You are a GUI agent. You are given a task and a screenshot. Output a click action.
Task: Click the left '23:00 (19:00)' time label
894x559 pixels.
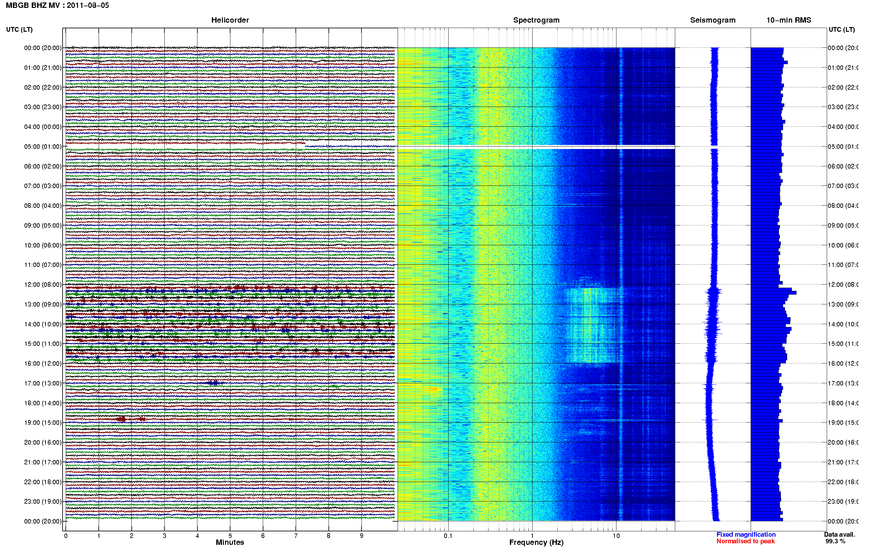point(42,501)
